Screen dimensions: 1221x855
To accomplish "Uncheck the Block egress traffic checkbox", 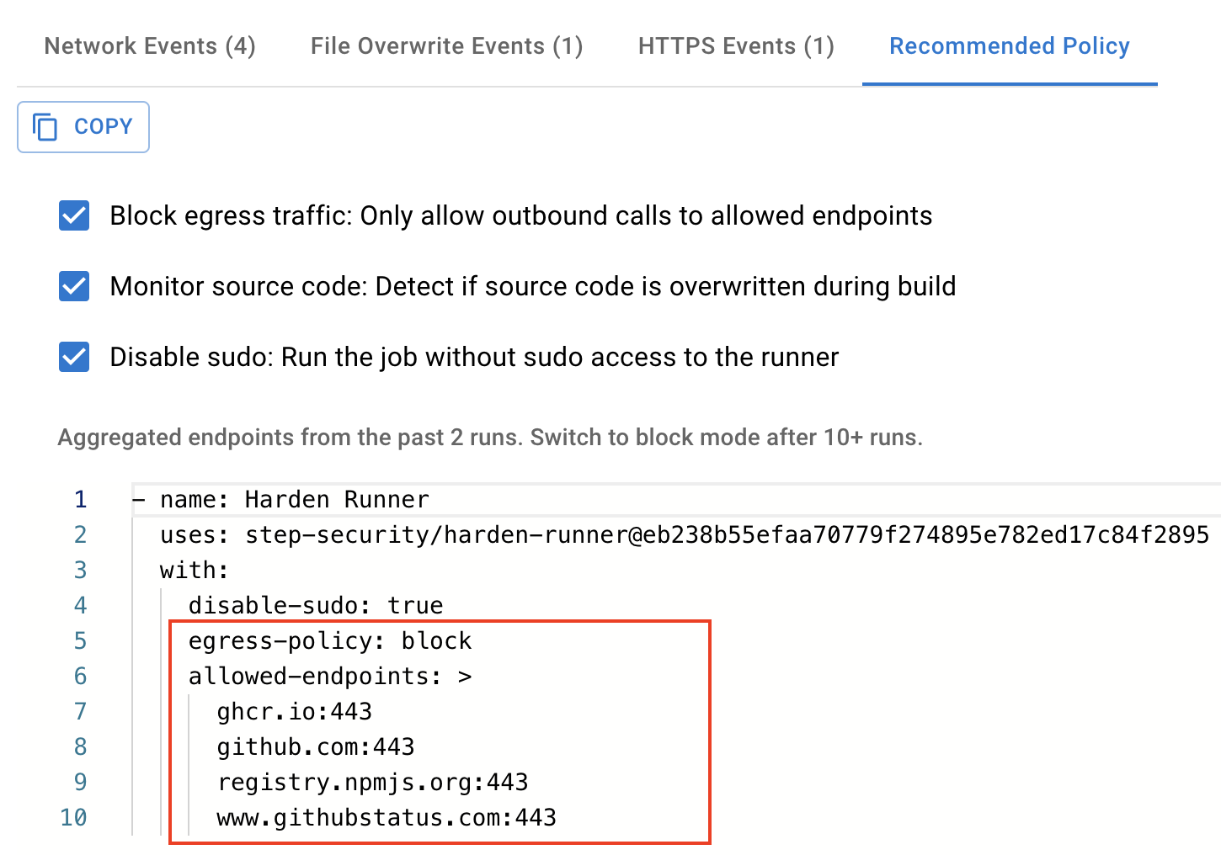I will pyautogui.click(x=74, y=215).
